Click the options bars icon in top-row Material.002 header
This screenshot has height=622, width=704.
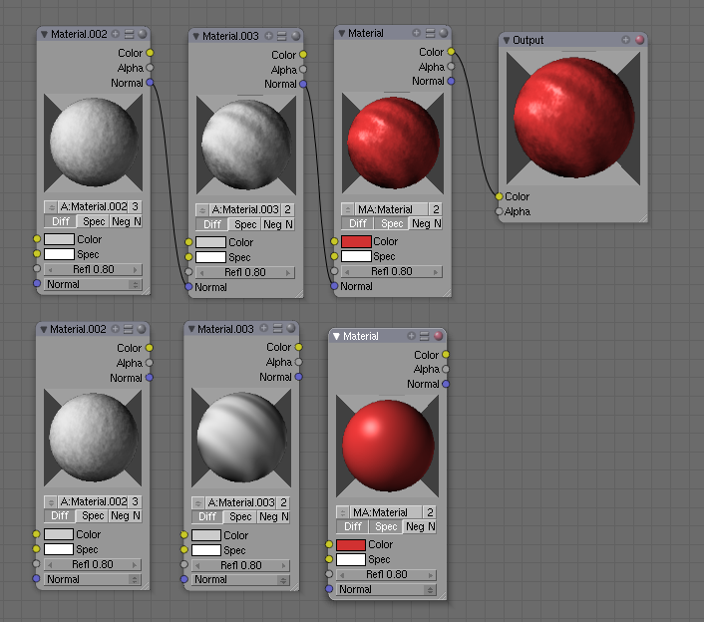[129, 34]
